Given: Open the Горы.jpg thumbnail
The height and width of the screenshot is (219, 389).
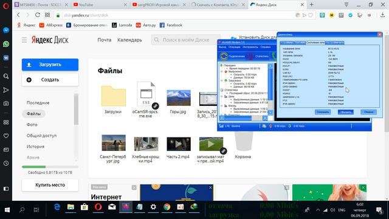Looking at the screenshot, I should [179, 97].
